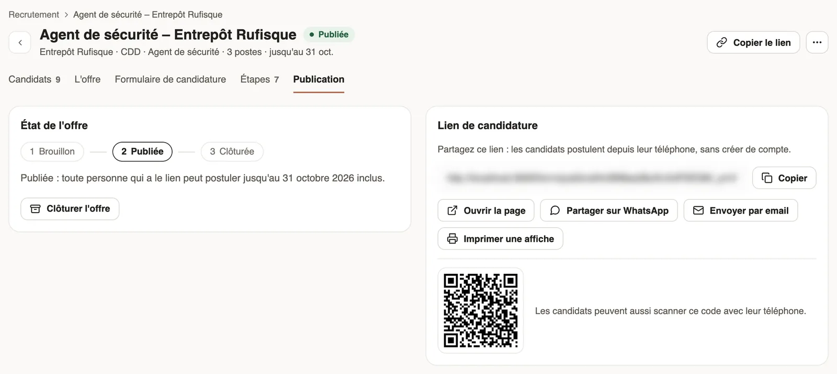The width and height of the screenshot is (837, 374).
Task: Open the L'offre tab
Action: click(x=87, y=79)
